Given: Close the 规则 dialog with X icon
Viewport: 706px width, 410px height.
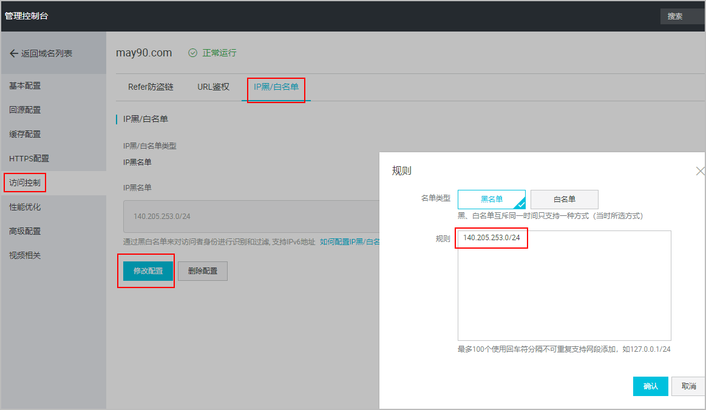Looking at the screenshot, I should click(x=699, y=171).
